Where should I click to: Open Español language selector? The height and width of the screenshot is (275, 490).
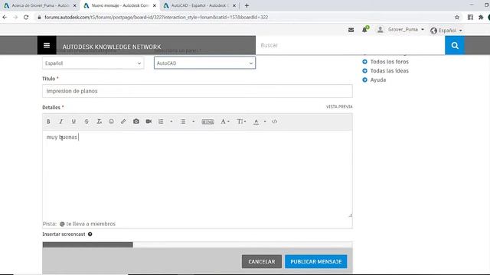446,31
